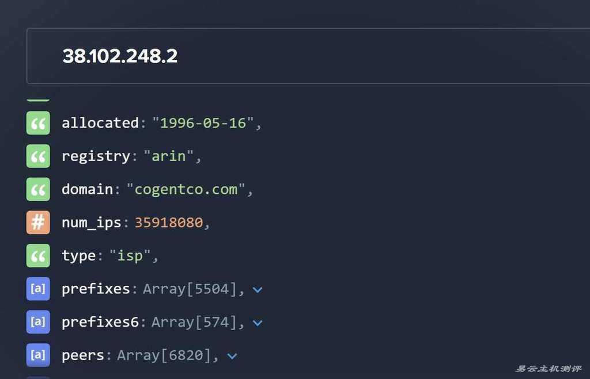Screen dimensions: 590x379
Task: Select the num_ips value 35918080
Action: (169, 223)
